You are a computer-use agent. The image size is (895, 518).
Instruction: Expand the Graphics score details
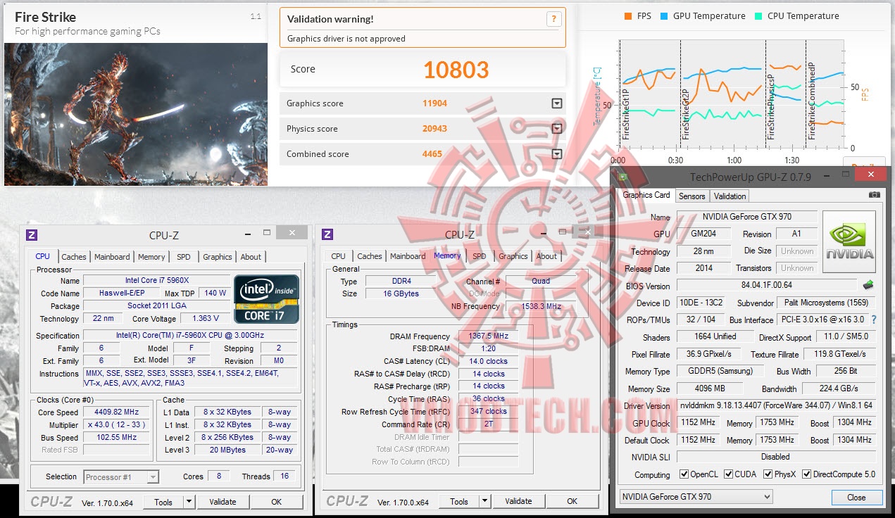[x=557, y=103]
